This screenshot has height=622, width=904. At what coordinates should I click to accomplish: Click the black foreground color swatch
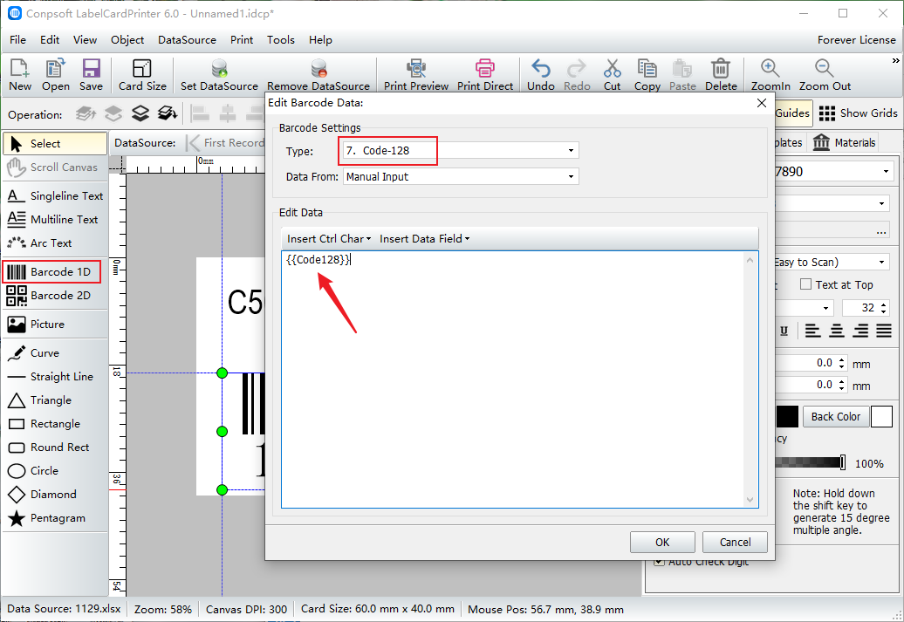787,416
